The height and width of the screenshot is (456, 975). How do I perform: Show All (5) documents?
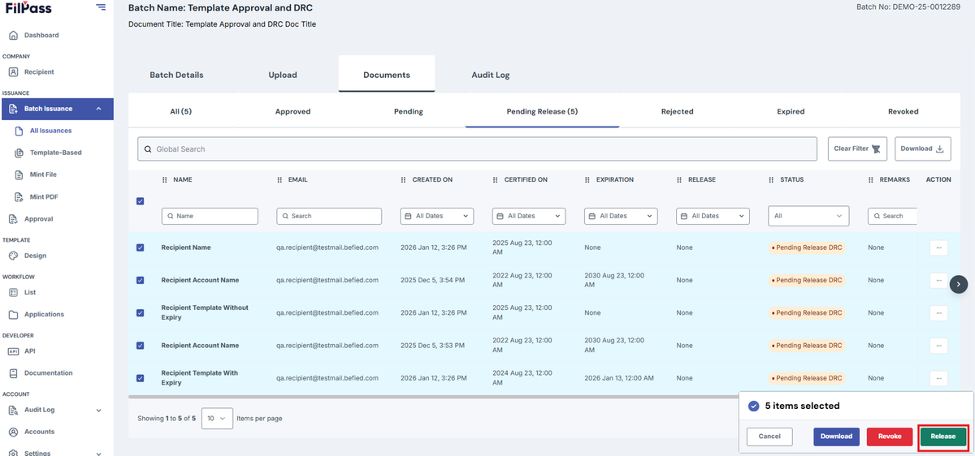[180, 111]
